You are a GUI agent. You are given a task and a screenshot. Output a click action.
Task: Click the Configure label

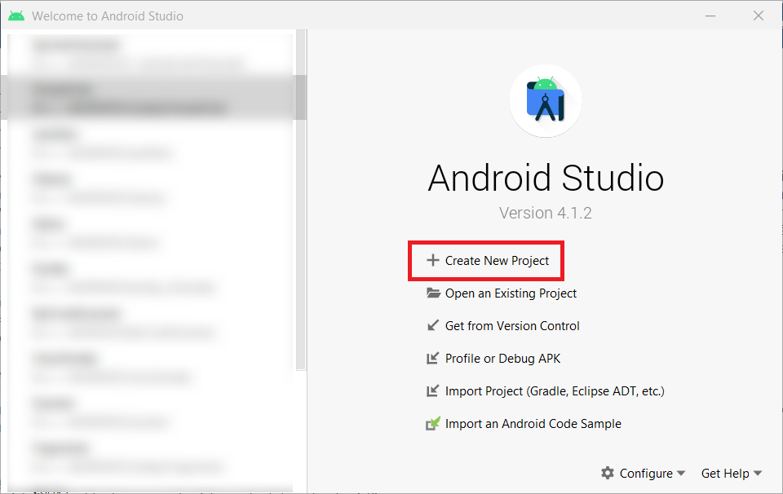click(646, 473)
